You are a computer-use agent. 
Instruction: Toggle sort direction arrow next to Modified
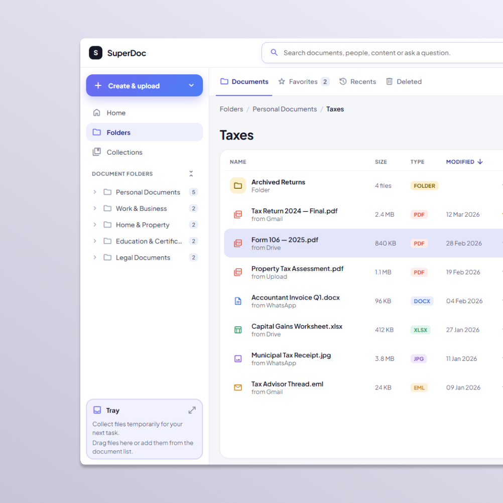[x=480, y=162]
